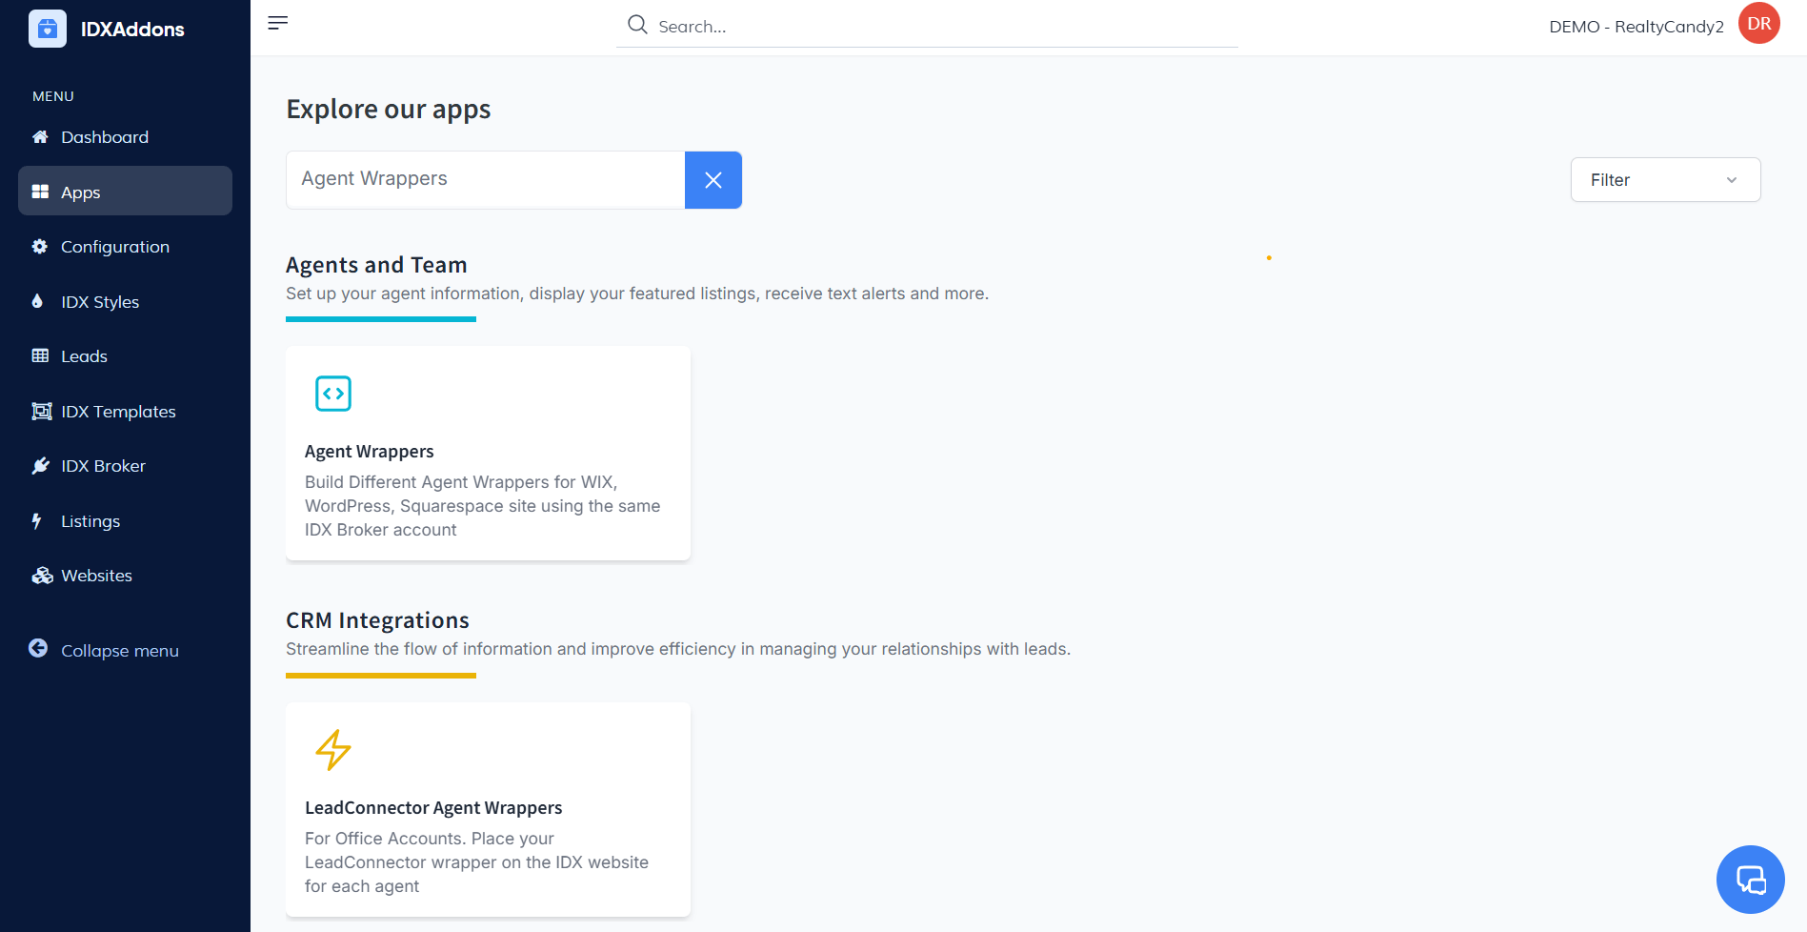Click the Websites cubes icon
The height and width of the screenshot is (932, 1807).
pos(42,576)
